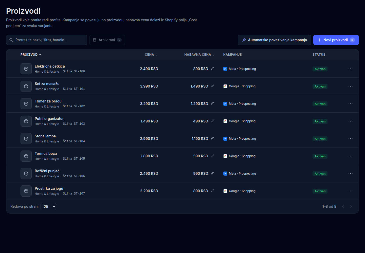Click the Stona lampa product box icon
365x253 pixels.
point(26,139)
